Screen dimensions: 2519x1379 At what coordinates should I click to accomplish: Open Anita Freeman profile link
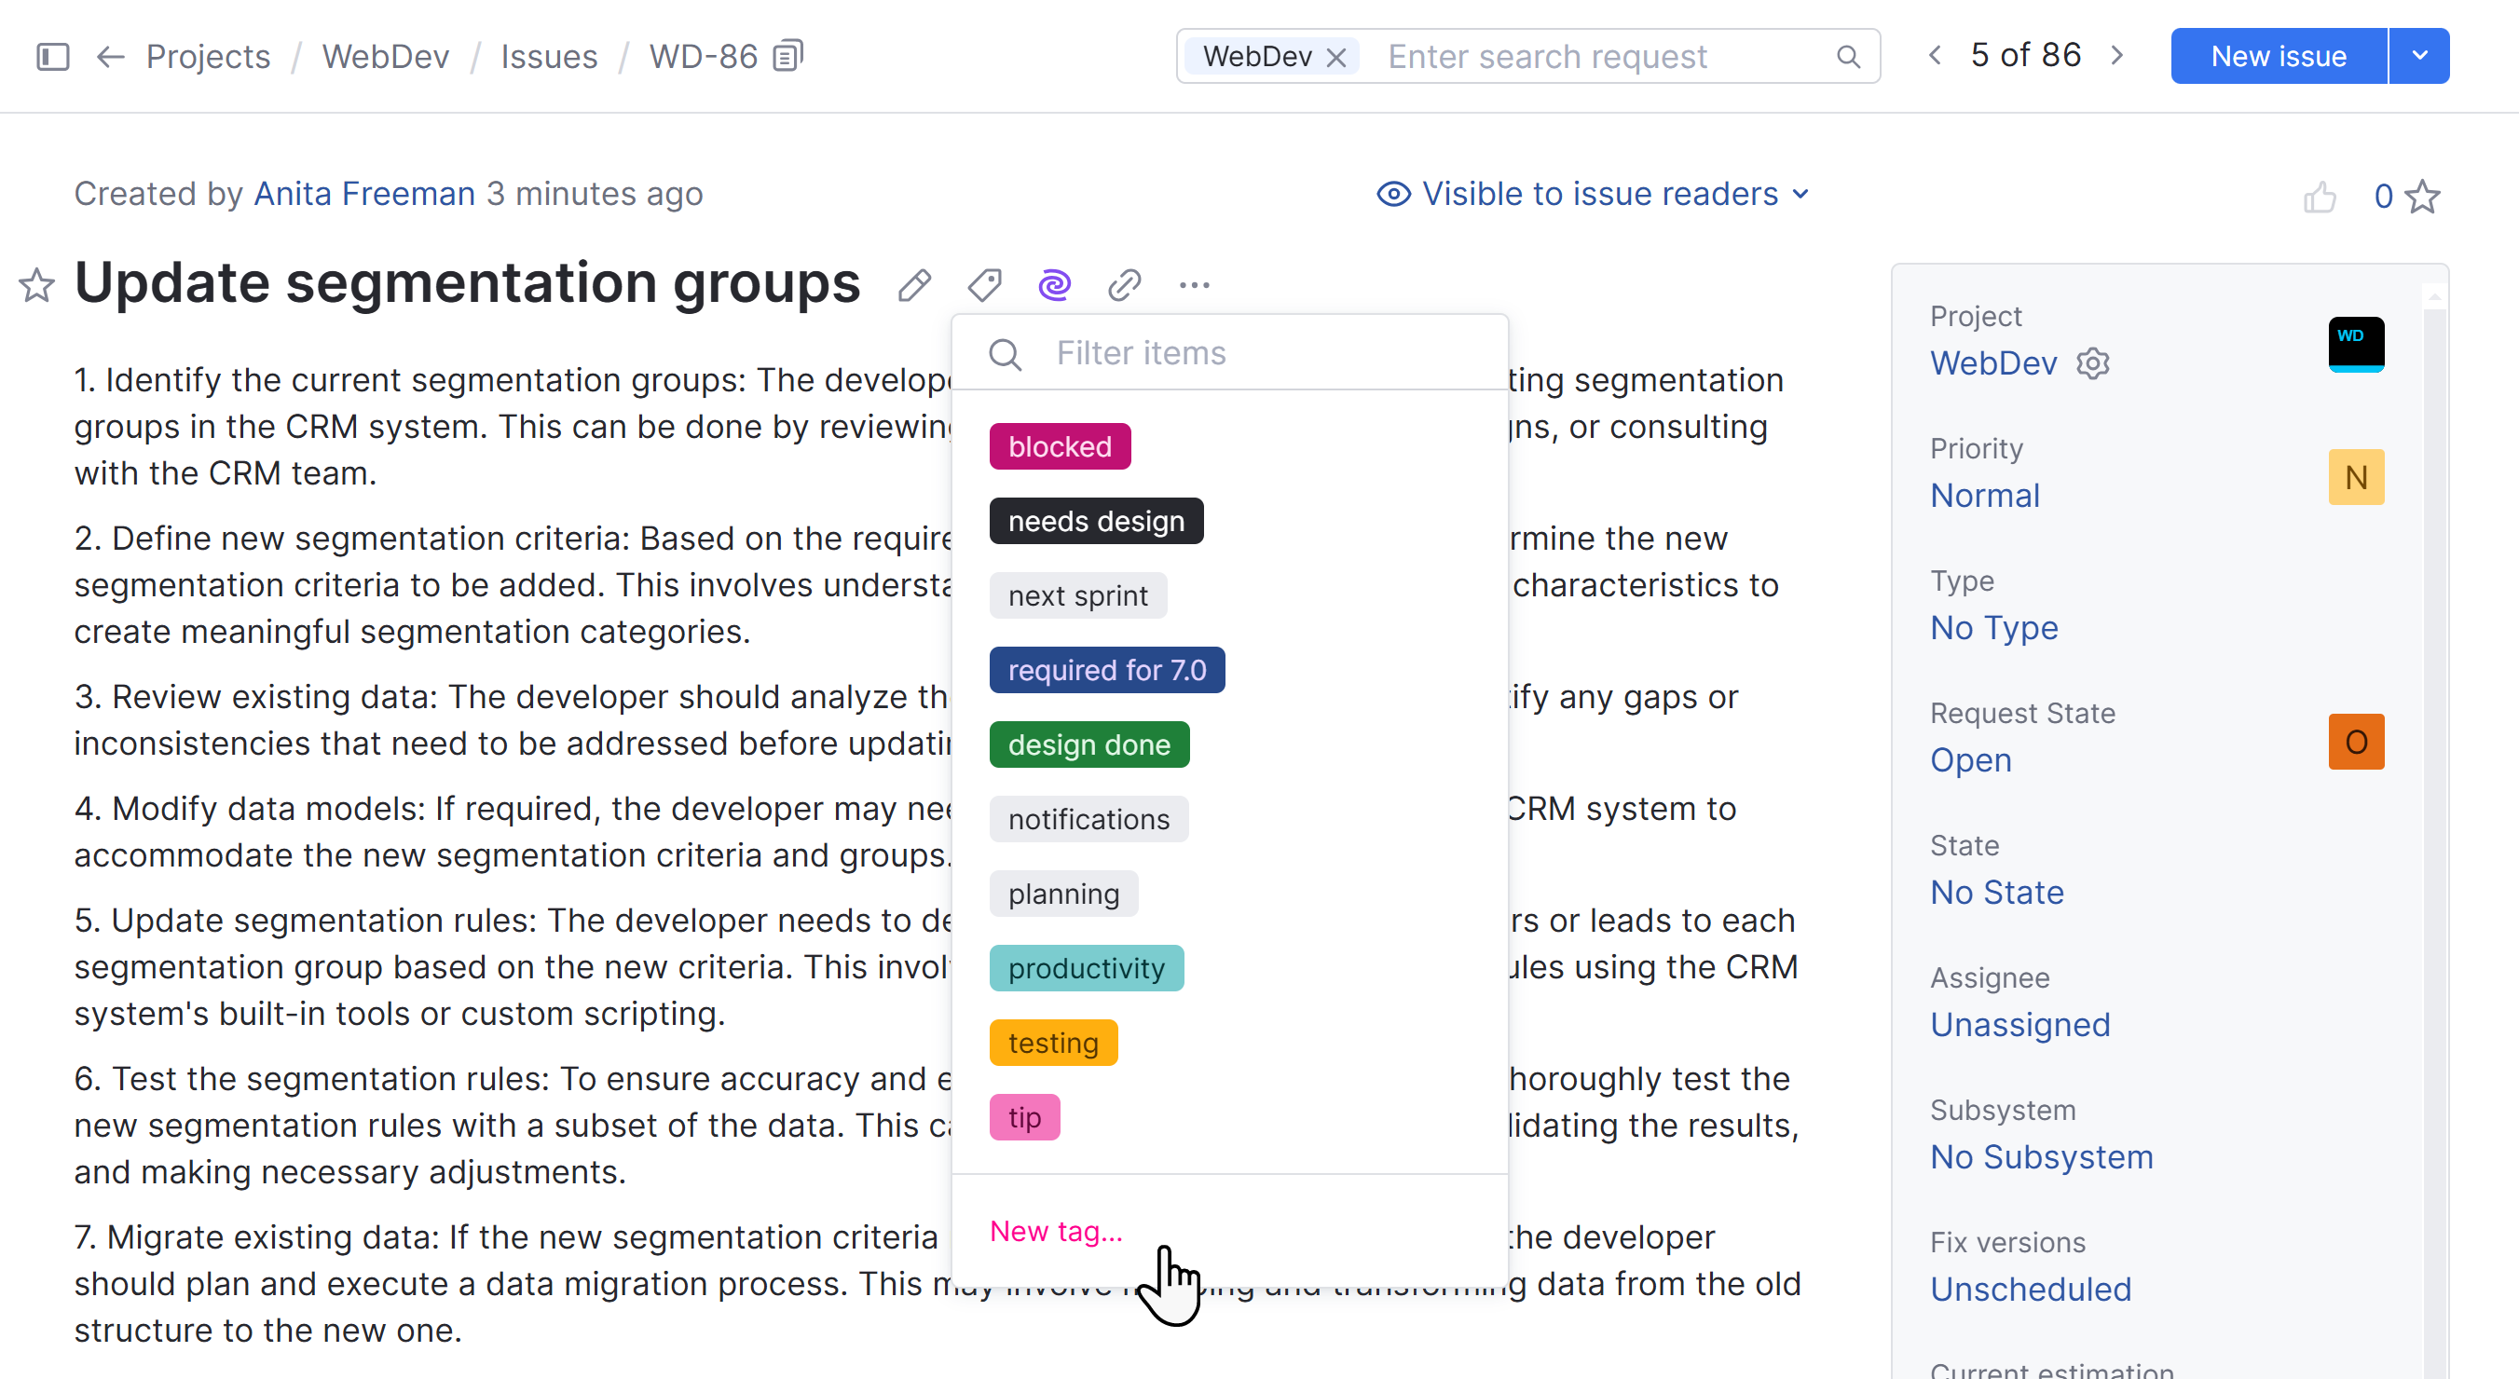tap(363, 194)
